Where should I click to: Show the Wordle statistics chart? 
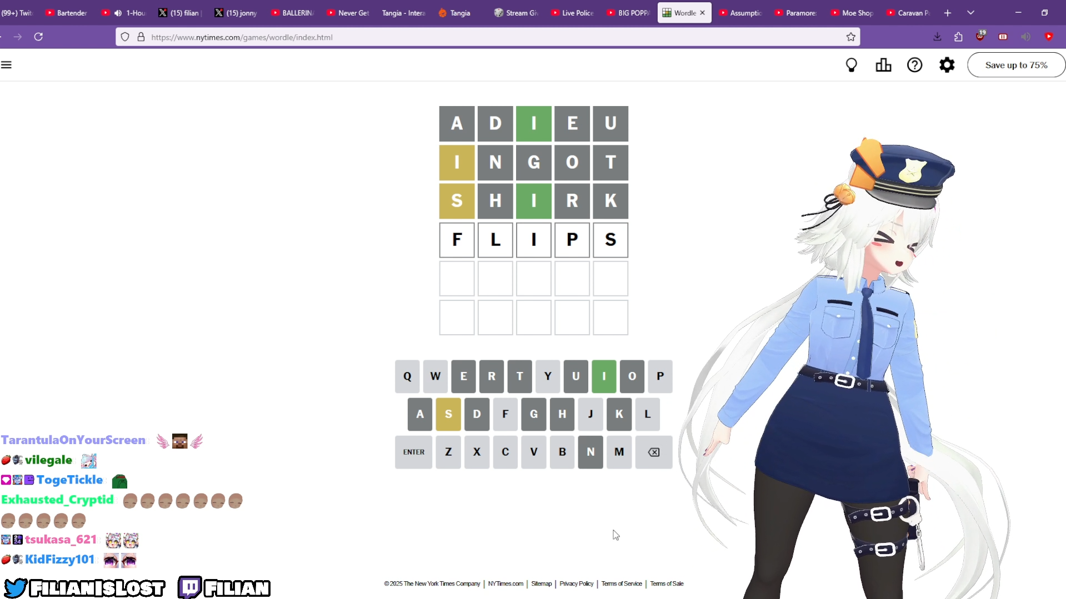click(883, 65)
